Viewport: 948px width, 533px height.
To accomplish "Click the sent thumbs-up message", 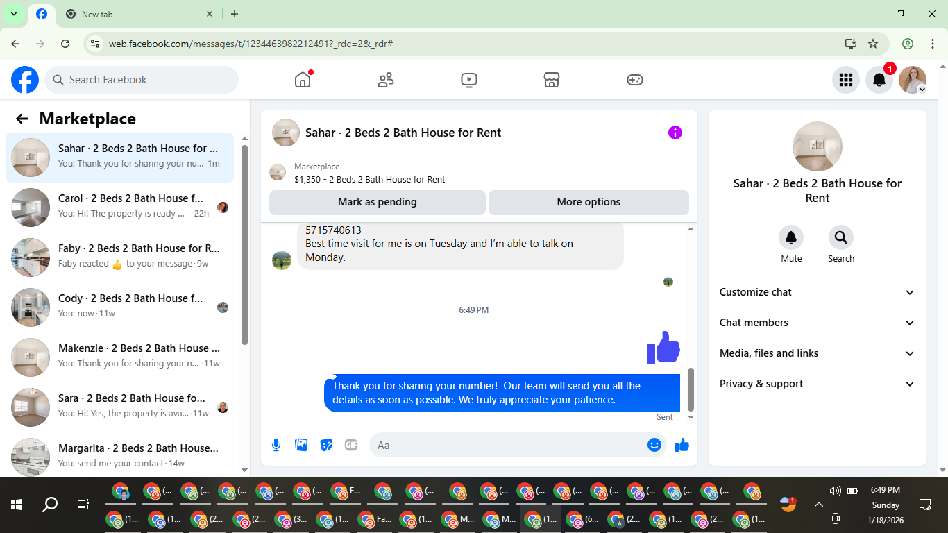I will tap(663, 347).
